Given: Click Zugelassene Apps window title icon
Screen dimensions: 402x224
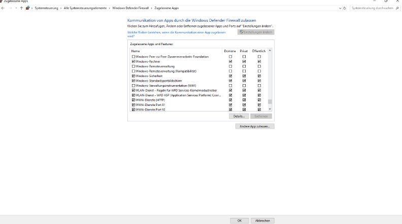Looking at the screenshot, I should (x=1, y=1).
